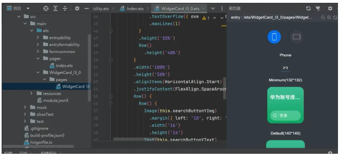The width and height of the screenshot is (340, 157).
Task: Click the Minimum(132*132) label
Action: click(x=285, y=80)
